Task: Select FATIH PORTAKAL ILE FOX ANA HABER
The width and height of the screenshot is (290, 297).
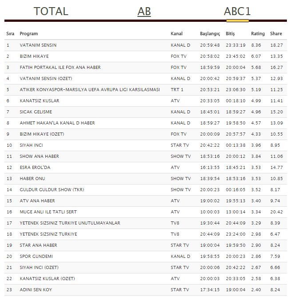Action: 60,68
